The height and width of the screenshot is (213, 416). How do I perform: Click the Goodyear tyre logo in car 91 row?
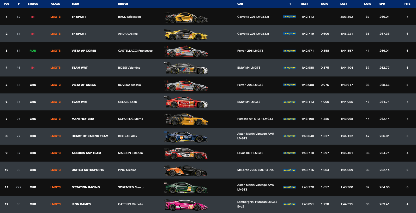point(290,119)
